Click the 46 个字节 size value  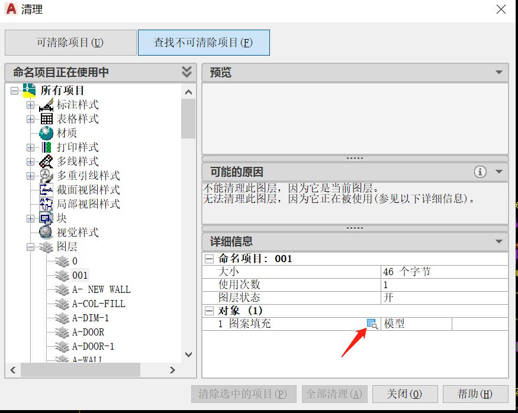tap(407, 272)
